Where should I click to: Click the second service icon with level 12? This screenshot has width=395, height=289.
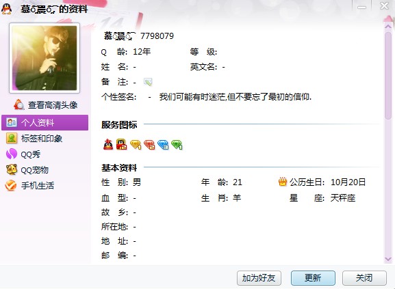click(121, 145)
